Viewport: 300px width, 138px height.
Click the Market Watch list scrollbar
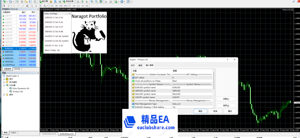(38, 26)
